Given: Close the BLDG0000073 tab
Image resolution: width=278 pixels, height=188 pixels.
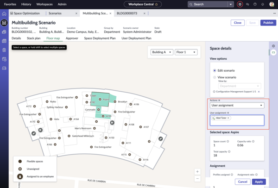Looking at the screenshot, I should [145, 13].
